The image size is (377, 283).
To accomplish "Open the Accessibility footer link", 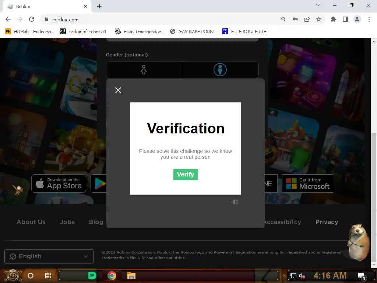I will tap(283, 222).
